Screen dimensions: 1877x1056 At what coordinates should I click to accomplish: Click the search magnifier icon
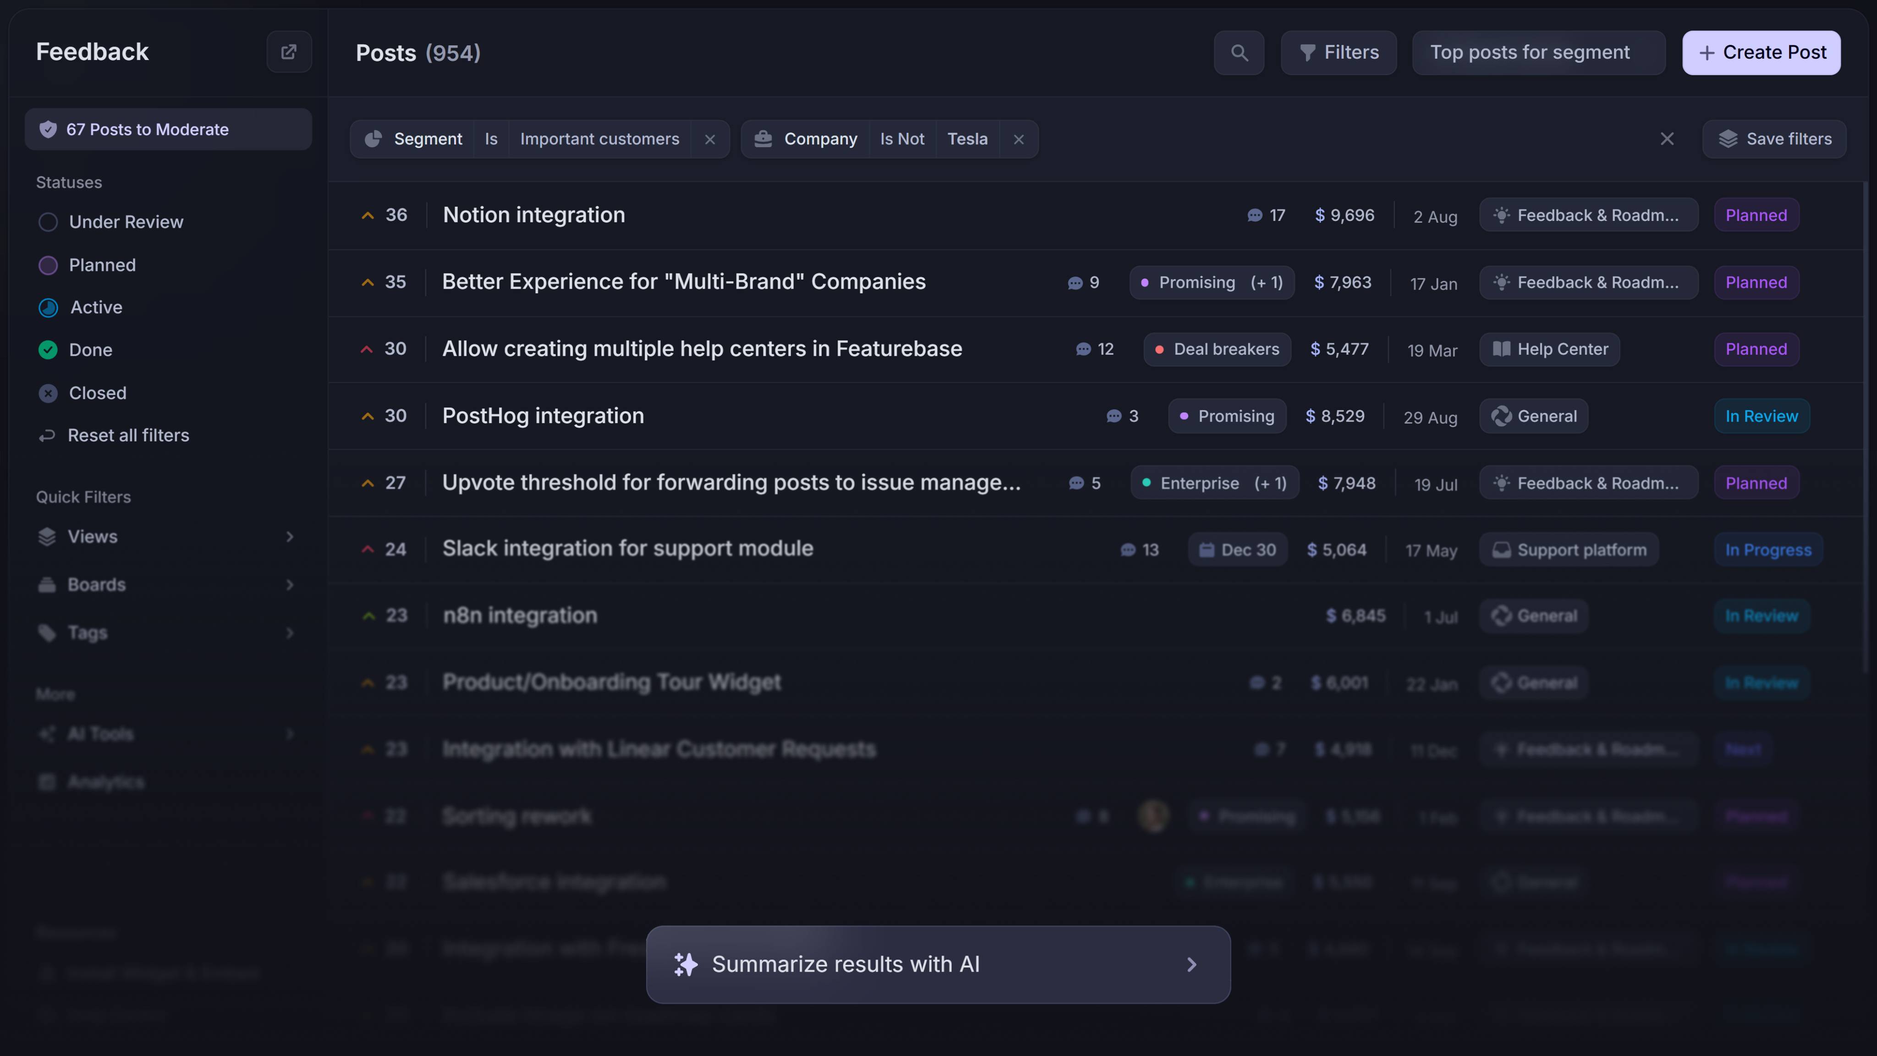tap(1239, 52)
